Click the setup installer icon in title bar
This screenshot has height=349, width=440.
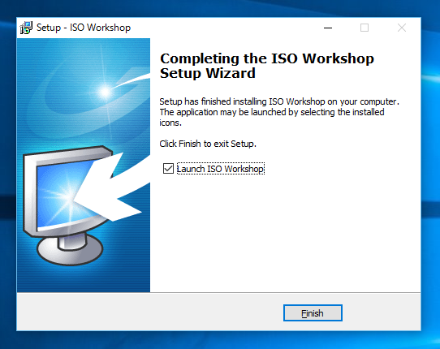tap(26, 28)
